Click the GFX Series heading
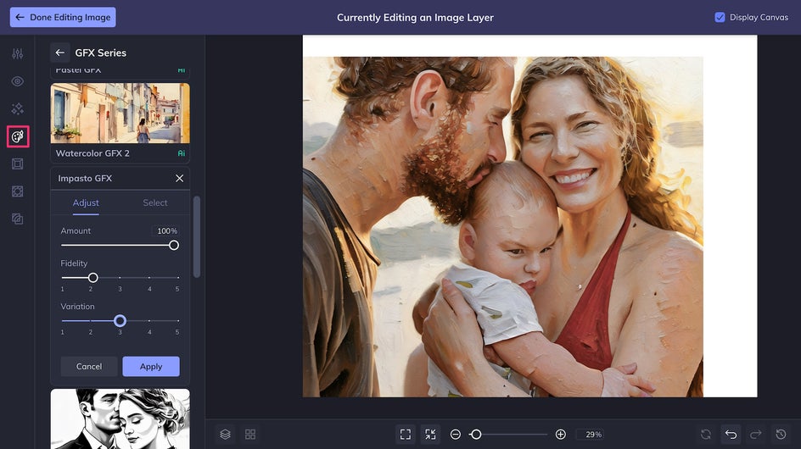 point(101,53)
